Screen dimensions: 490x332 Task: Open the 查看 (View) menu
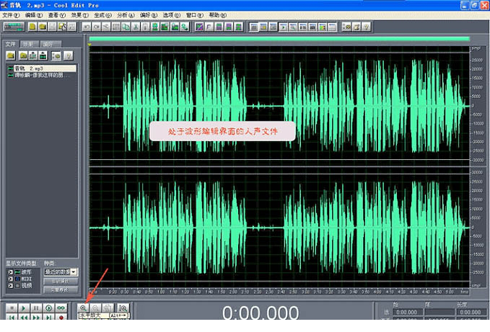pyautogui.click(x=56, y=15)
